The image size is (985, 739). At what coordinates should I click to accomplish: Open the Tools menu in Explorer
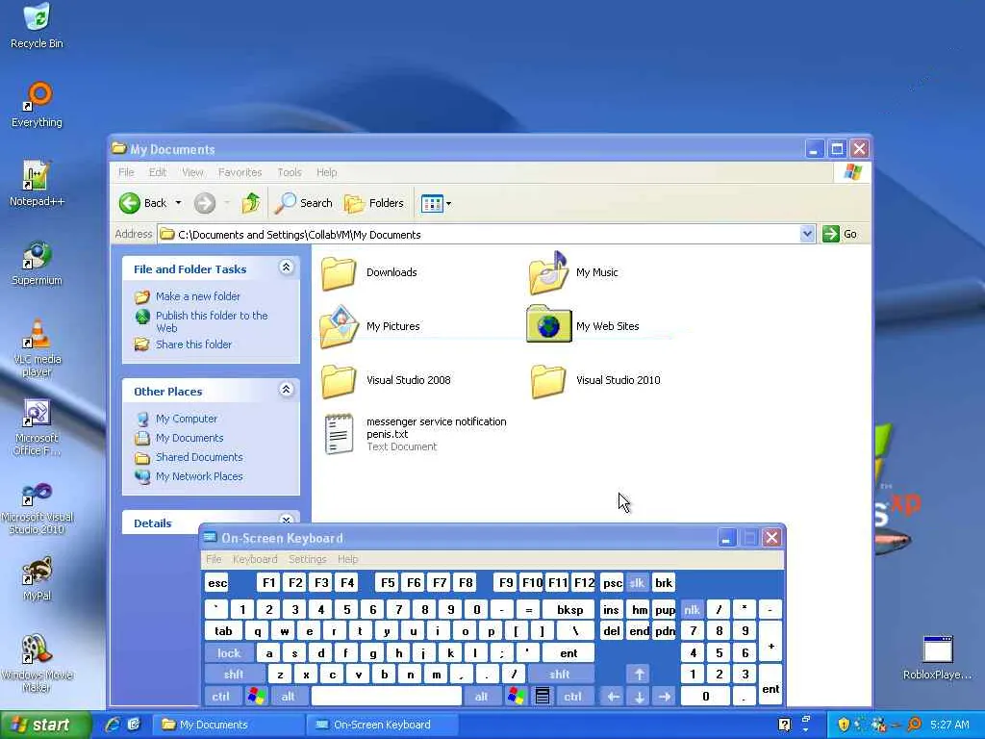290,172
